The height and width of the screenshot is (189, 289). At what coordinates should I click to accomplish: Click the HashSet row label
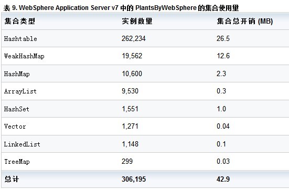pyautogui.click(x=17, y=109)
